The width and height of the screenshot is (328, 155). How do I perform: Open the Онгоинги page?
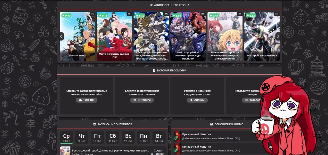(x=142, y=100)
